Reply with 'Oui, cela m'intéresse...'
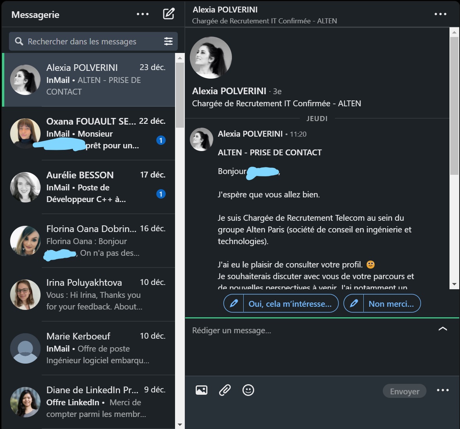The height and width of the screenshot is (429, 460). point(290,304)
